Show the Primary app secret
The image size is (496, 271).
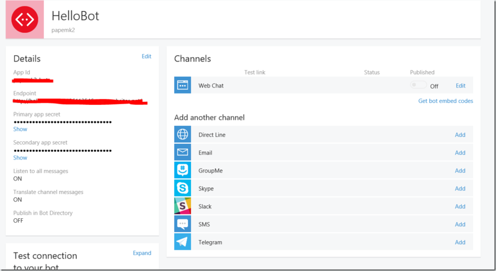pyautogui.click(x=20, y=129)
